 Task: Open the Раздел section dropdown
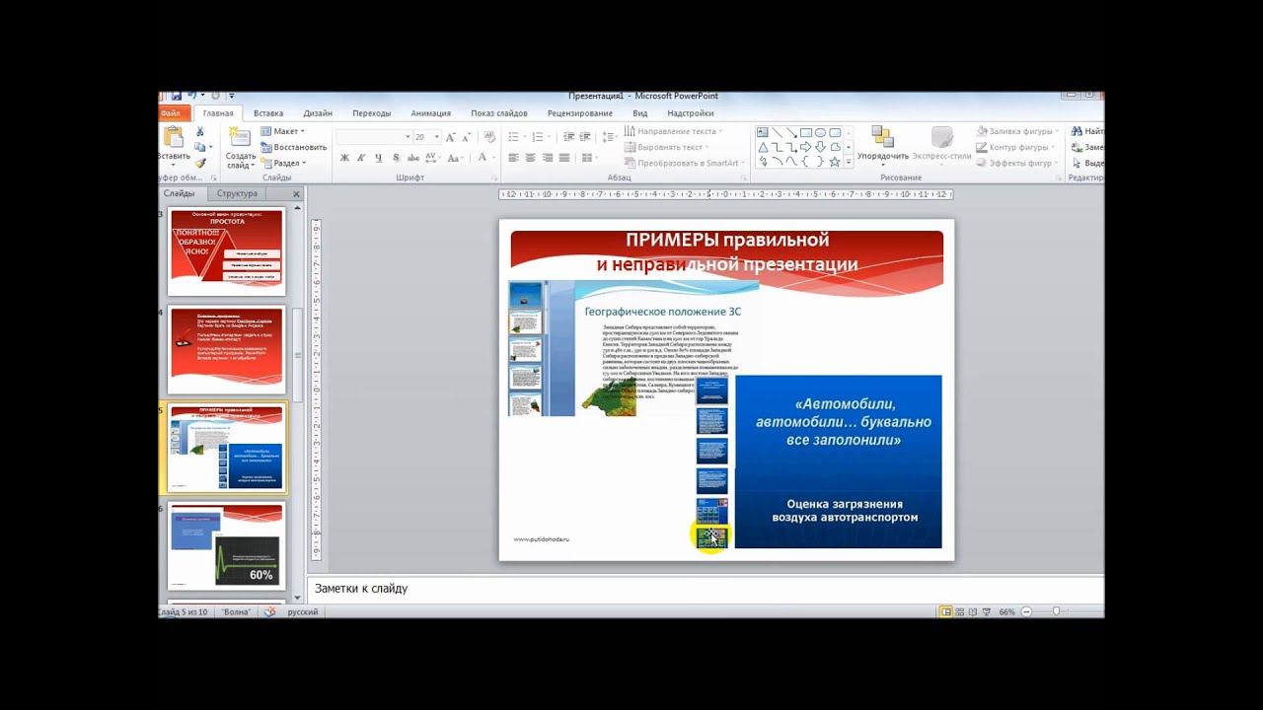coord(283,163)
